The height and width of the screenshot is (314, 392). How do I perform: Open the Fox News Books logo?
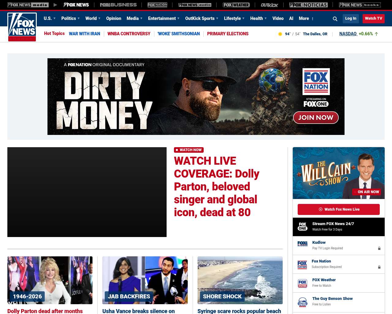pos(360,5)
